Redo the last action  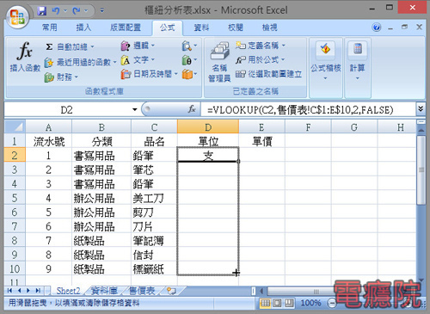[77, 11]
